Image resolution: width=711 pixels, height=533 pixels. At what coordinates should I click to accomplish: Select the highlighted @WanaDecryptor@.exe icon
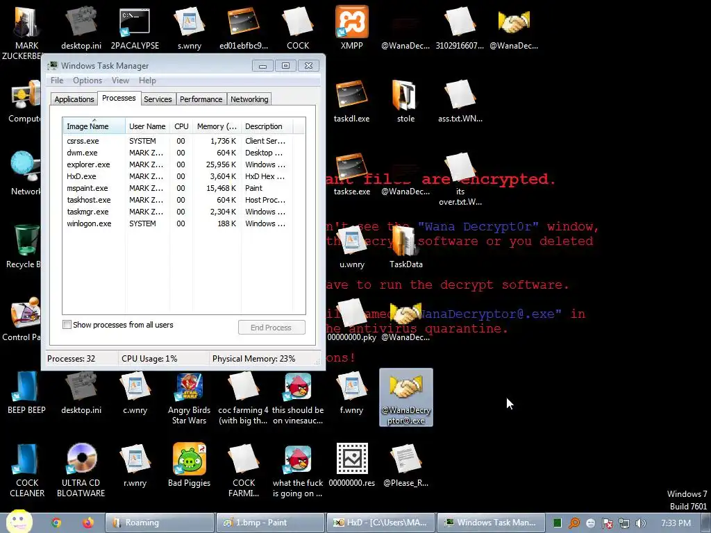[x=405, y=396]
